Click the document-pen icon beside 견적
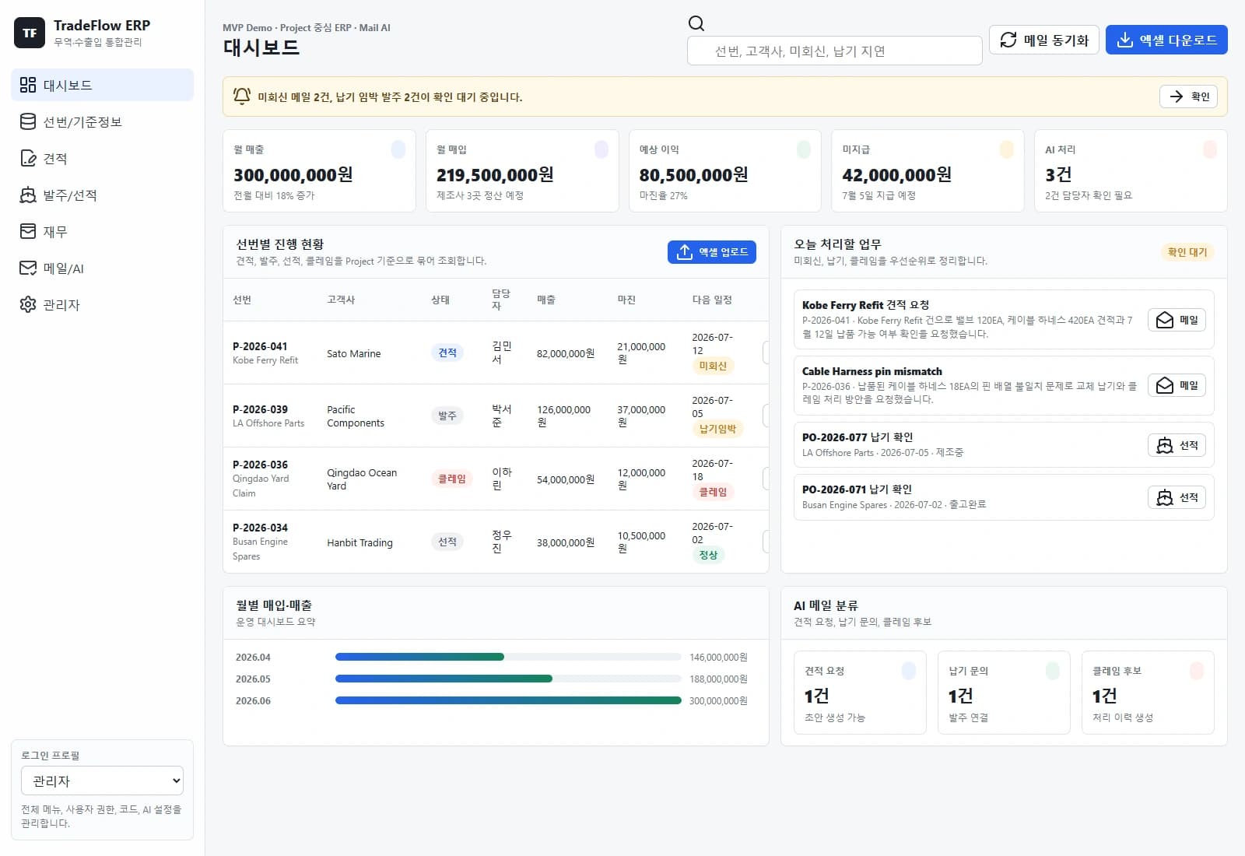The image size is (1245, 856). point(28,158)
